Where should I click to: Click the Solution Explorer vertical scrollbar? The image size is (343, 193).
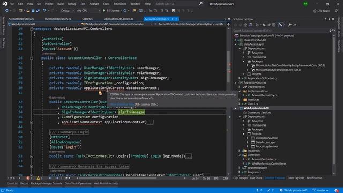[x=333, y=101]
